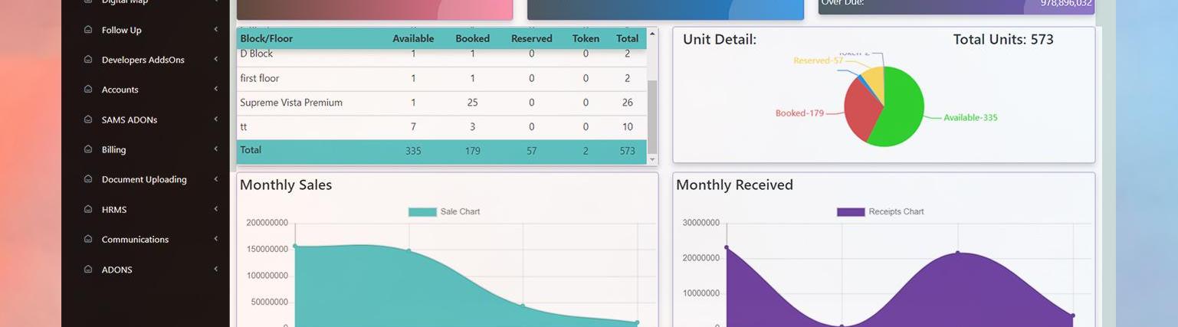Click the table scrollbar down arrow
The width and height of the screenshot is (1178, 327).
(x=652, y=159)
